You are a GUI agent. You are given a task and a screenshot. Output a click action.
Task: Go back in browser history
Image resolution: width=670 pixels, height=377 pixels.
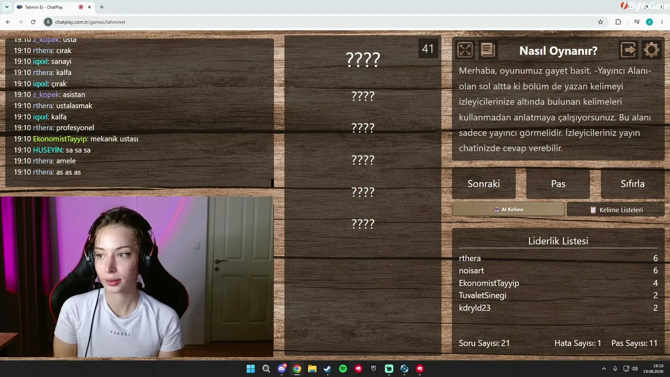8,22
